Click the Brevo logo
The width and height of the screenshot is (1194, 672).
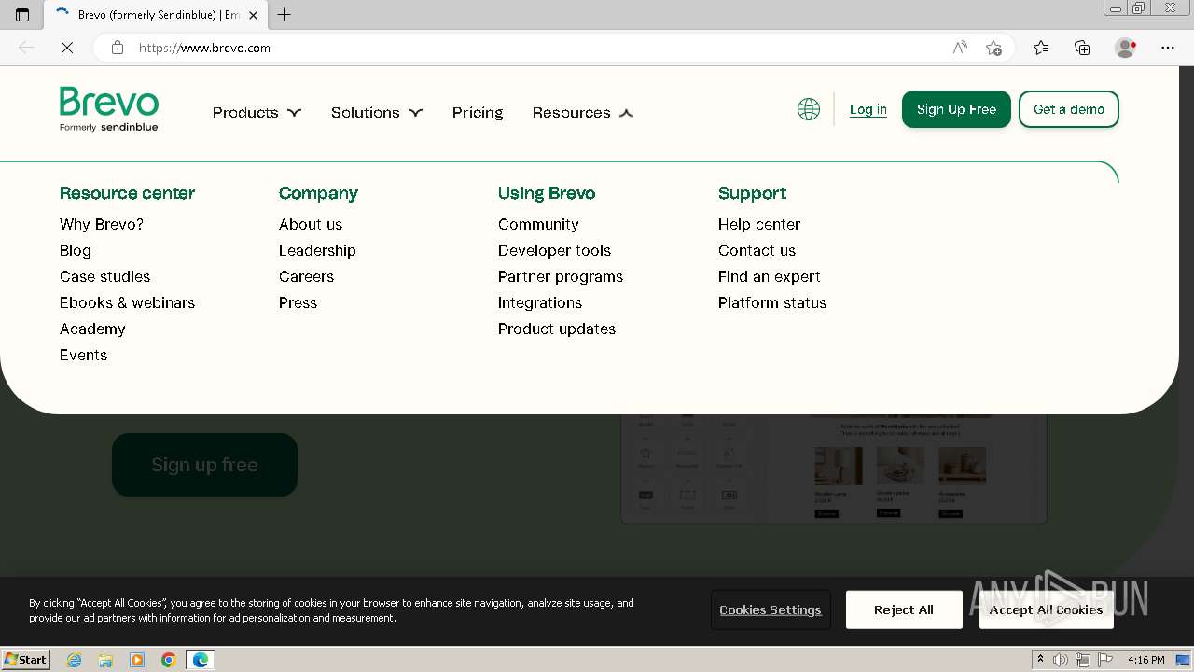pos(109,109)
